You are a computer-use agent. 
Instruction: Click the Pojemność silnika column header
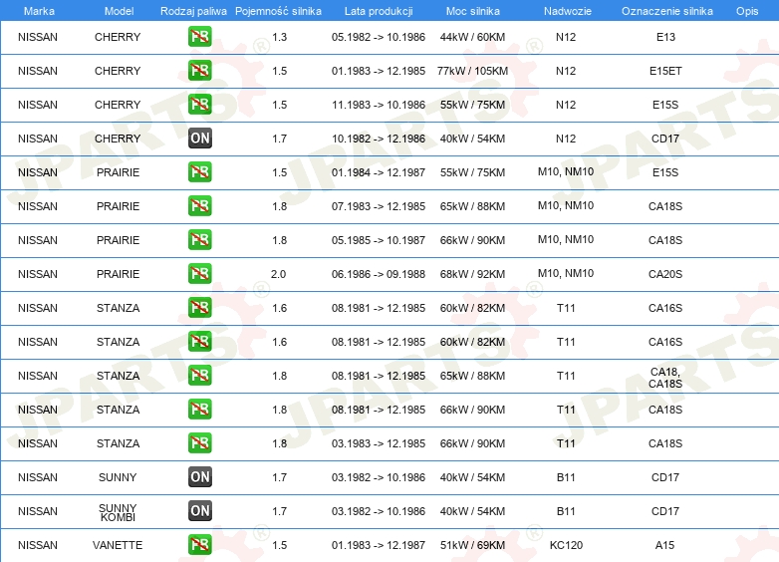click(x=278, y=11)
